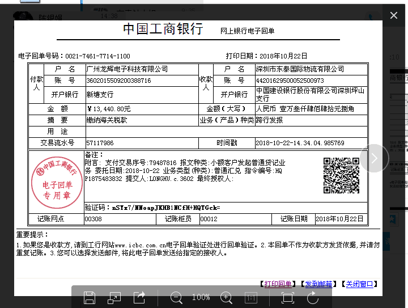Share or forward the image icon
This screenshot has width=408, height=308.
tap(139, 298)
